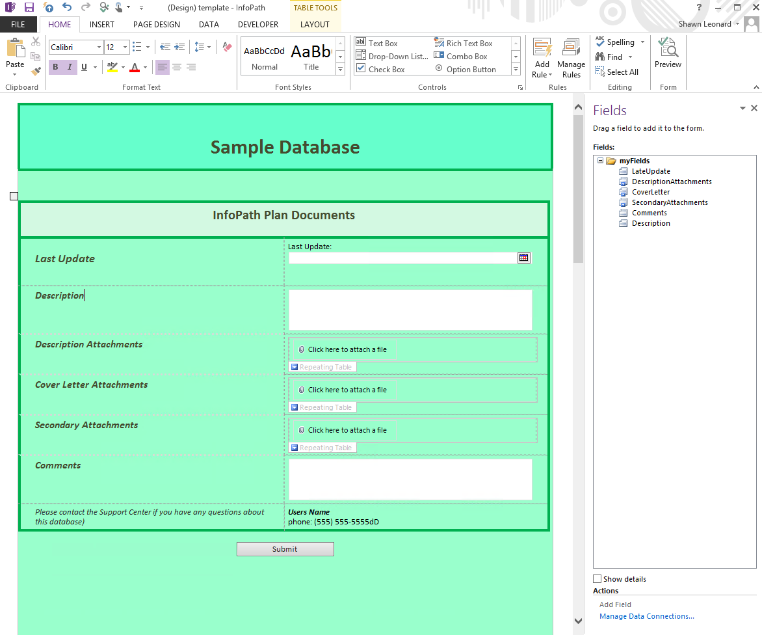Preview the form
The width and height of the screenshot is (762, 635).
click(668, 53)
